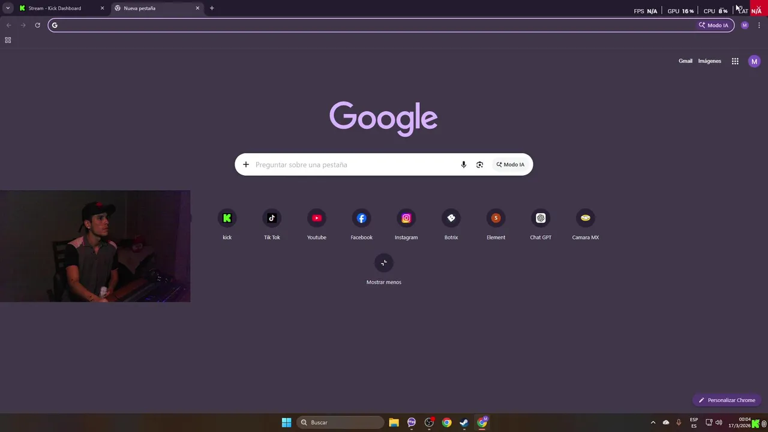Click Personalizar Chrome button
The height and width of the screenshot is (432, 768).
coord(727,400)
